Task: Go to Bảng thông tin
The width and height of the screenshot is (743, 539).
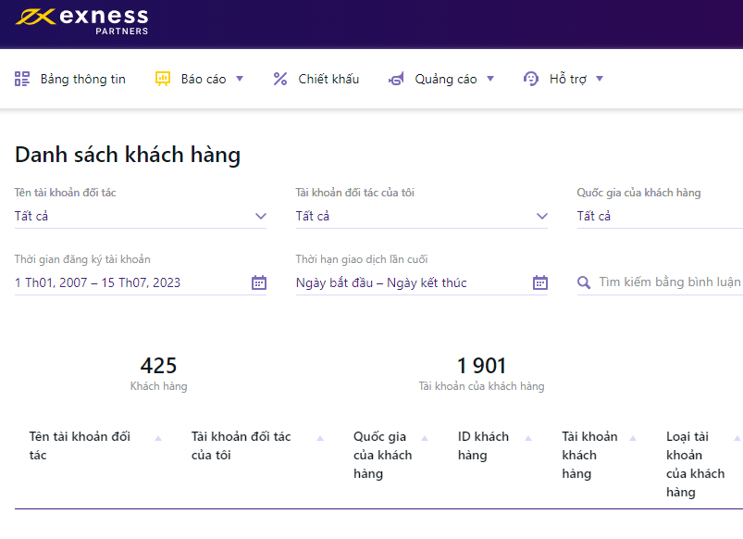Action: [70, 79]
